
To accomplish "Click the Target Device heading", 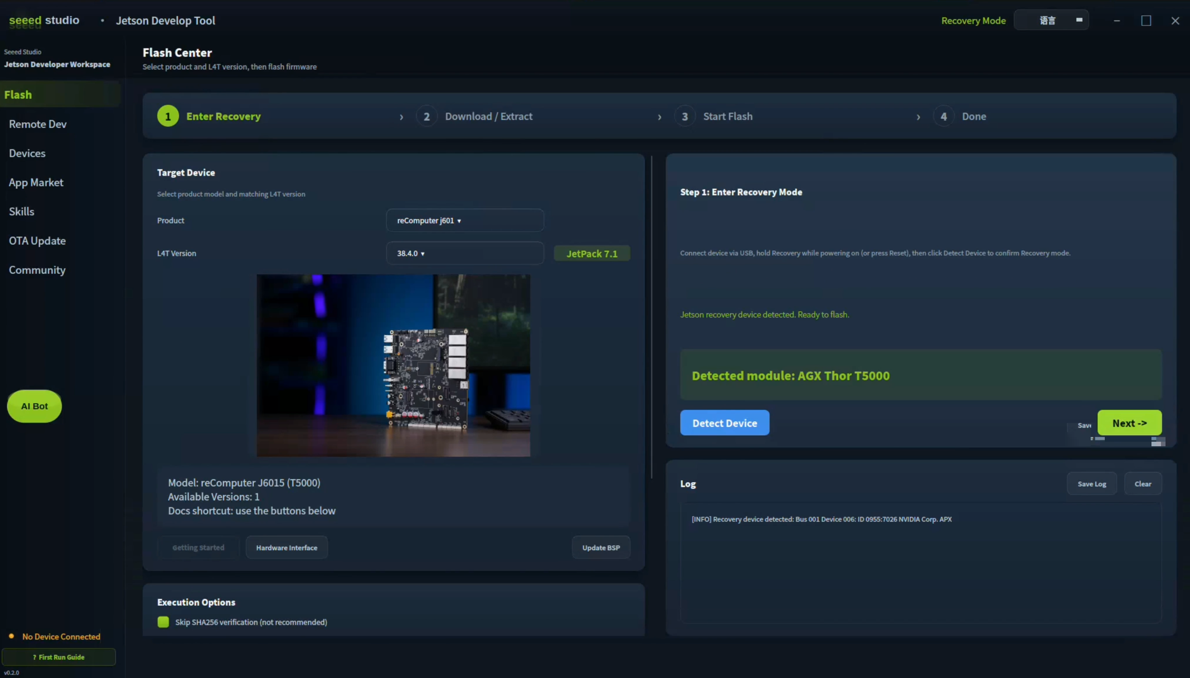I will click(186, 173).
